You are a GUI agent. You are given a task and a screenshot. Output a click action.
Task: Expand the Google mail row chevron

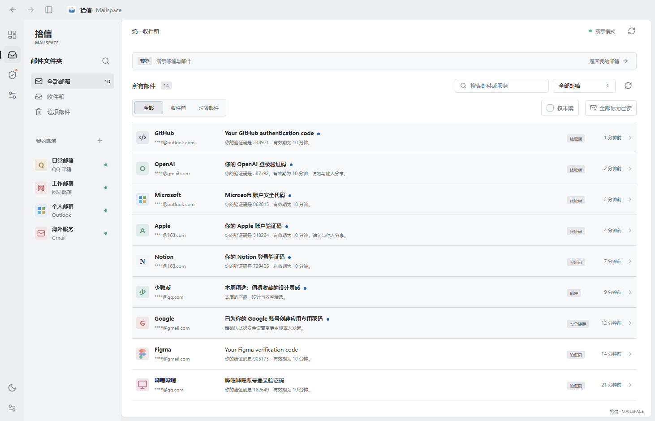630,323
